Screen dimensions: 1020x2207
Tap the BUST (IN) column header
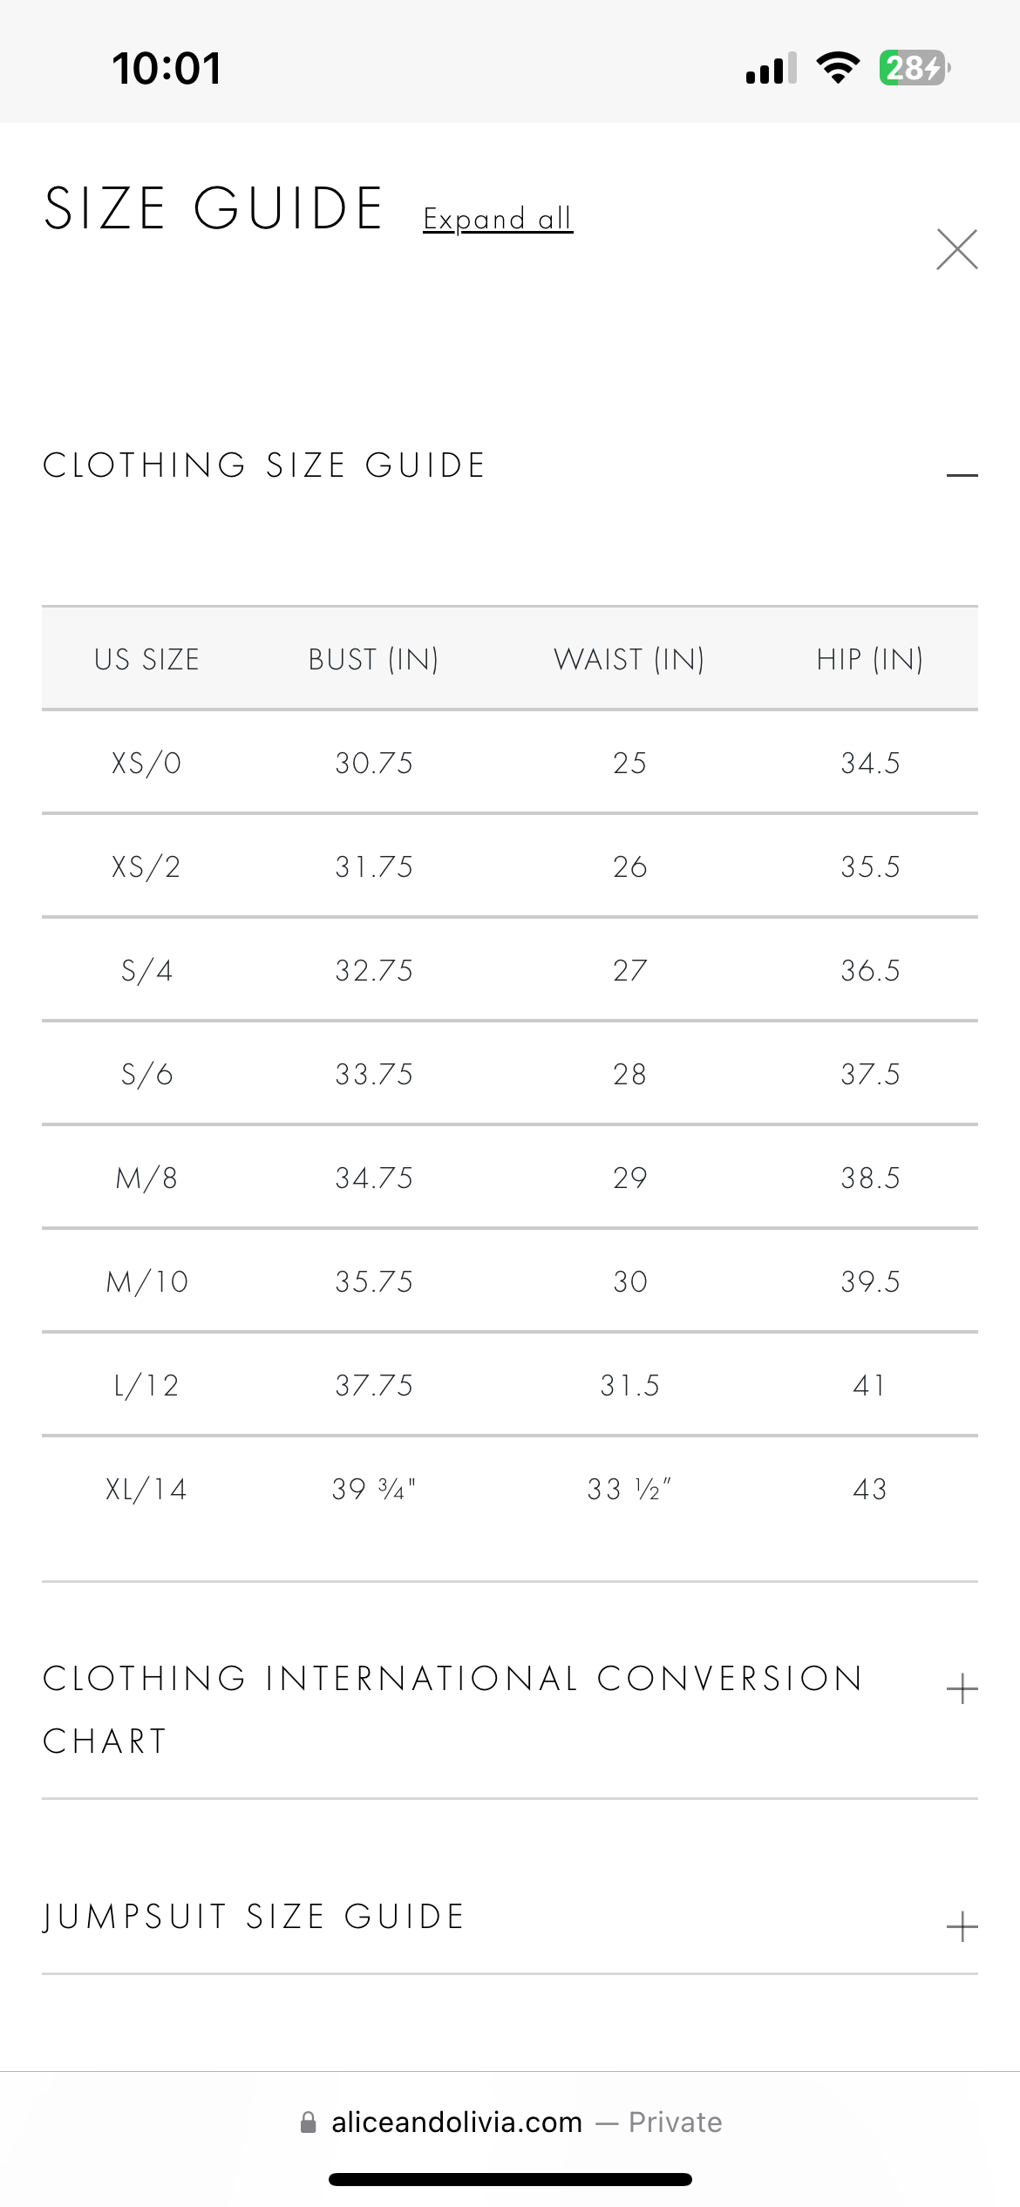(x=373, y=660)
